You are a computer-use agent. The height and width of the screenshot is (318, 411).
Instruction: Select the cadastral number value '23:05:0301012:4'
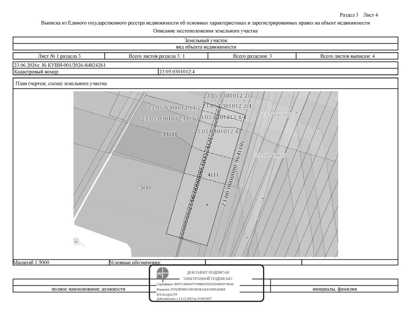(x=177, y=72)
